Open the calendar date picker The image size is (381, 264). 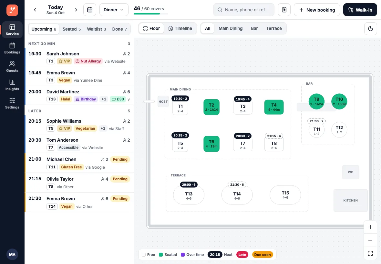pos(90,10)
